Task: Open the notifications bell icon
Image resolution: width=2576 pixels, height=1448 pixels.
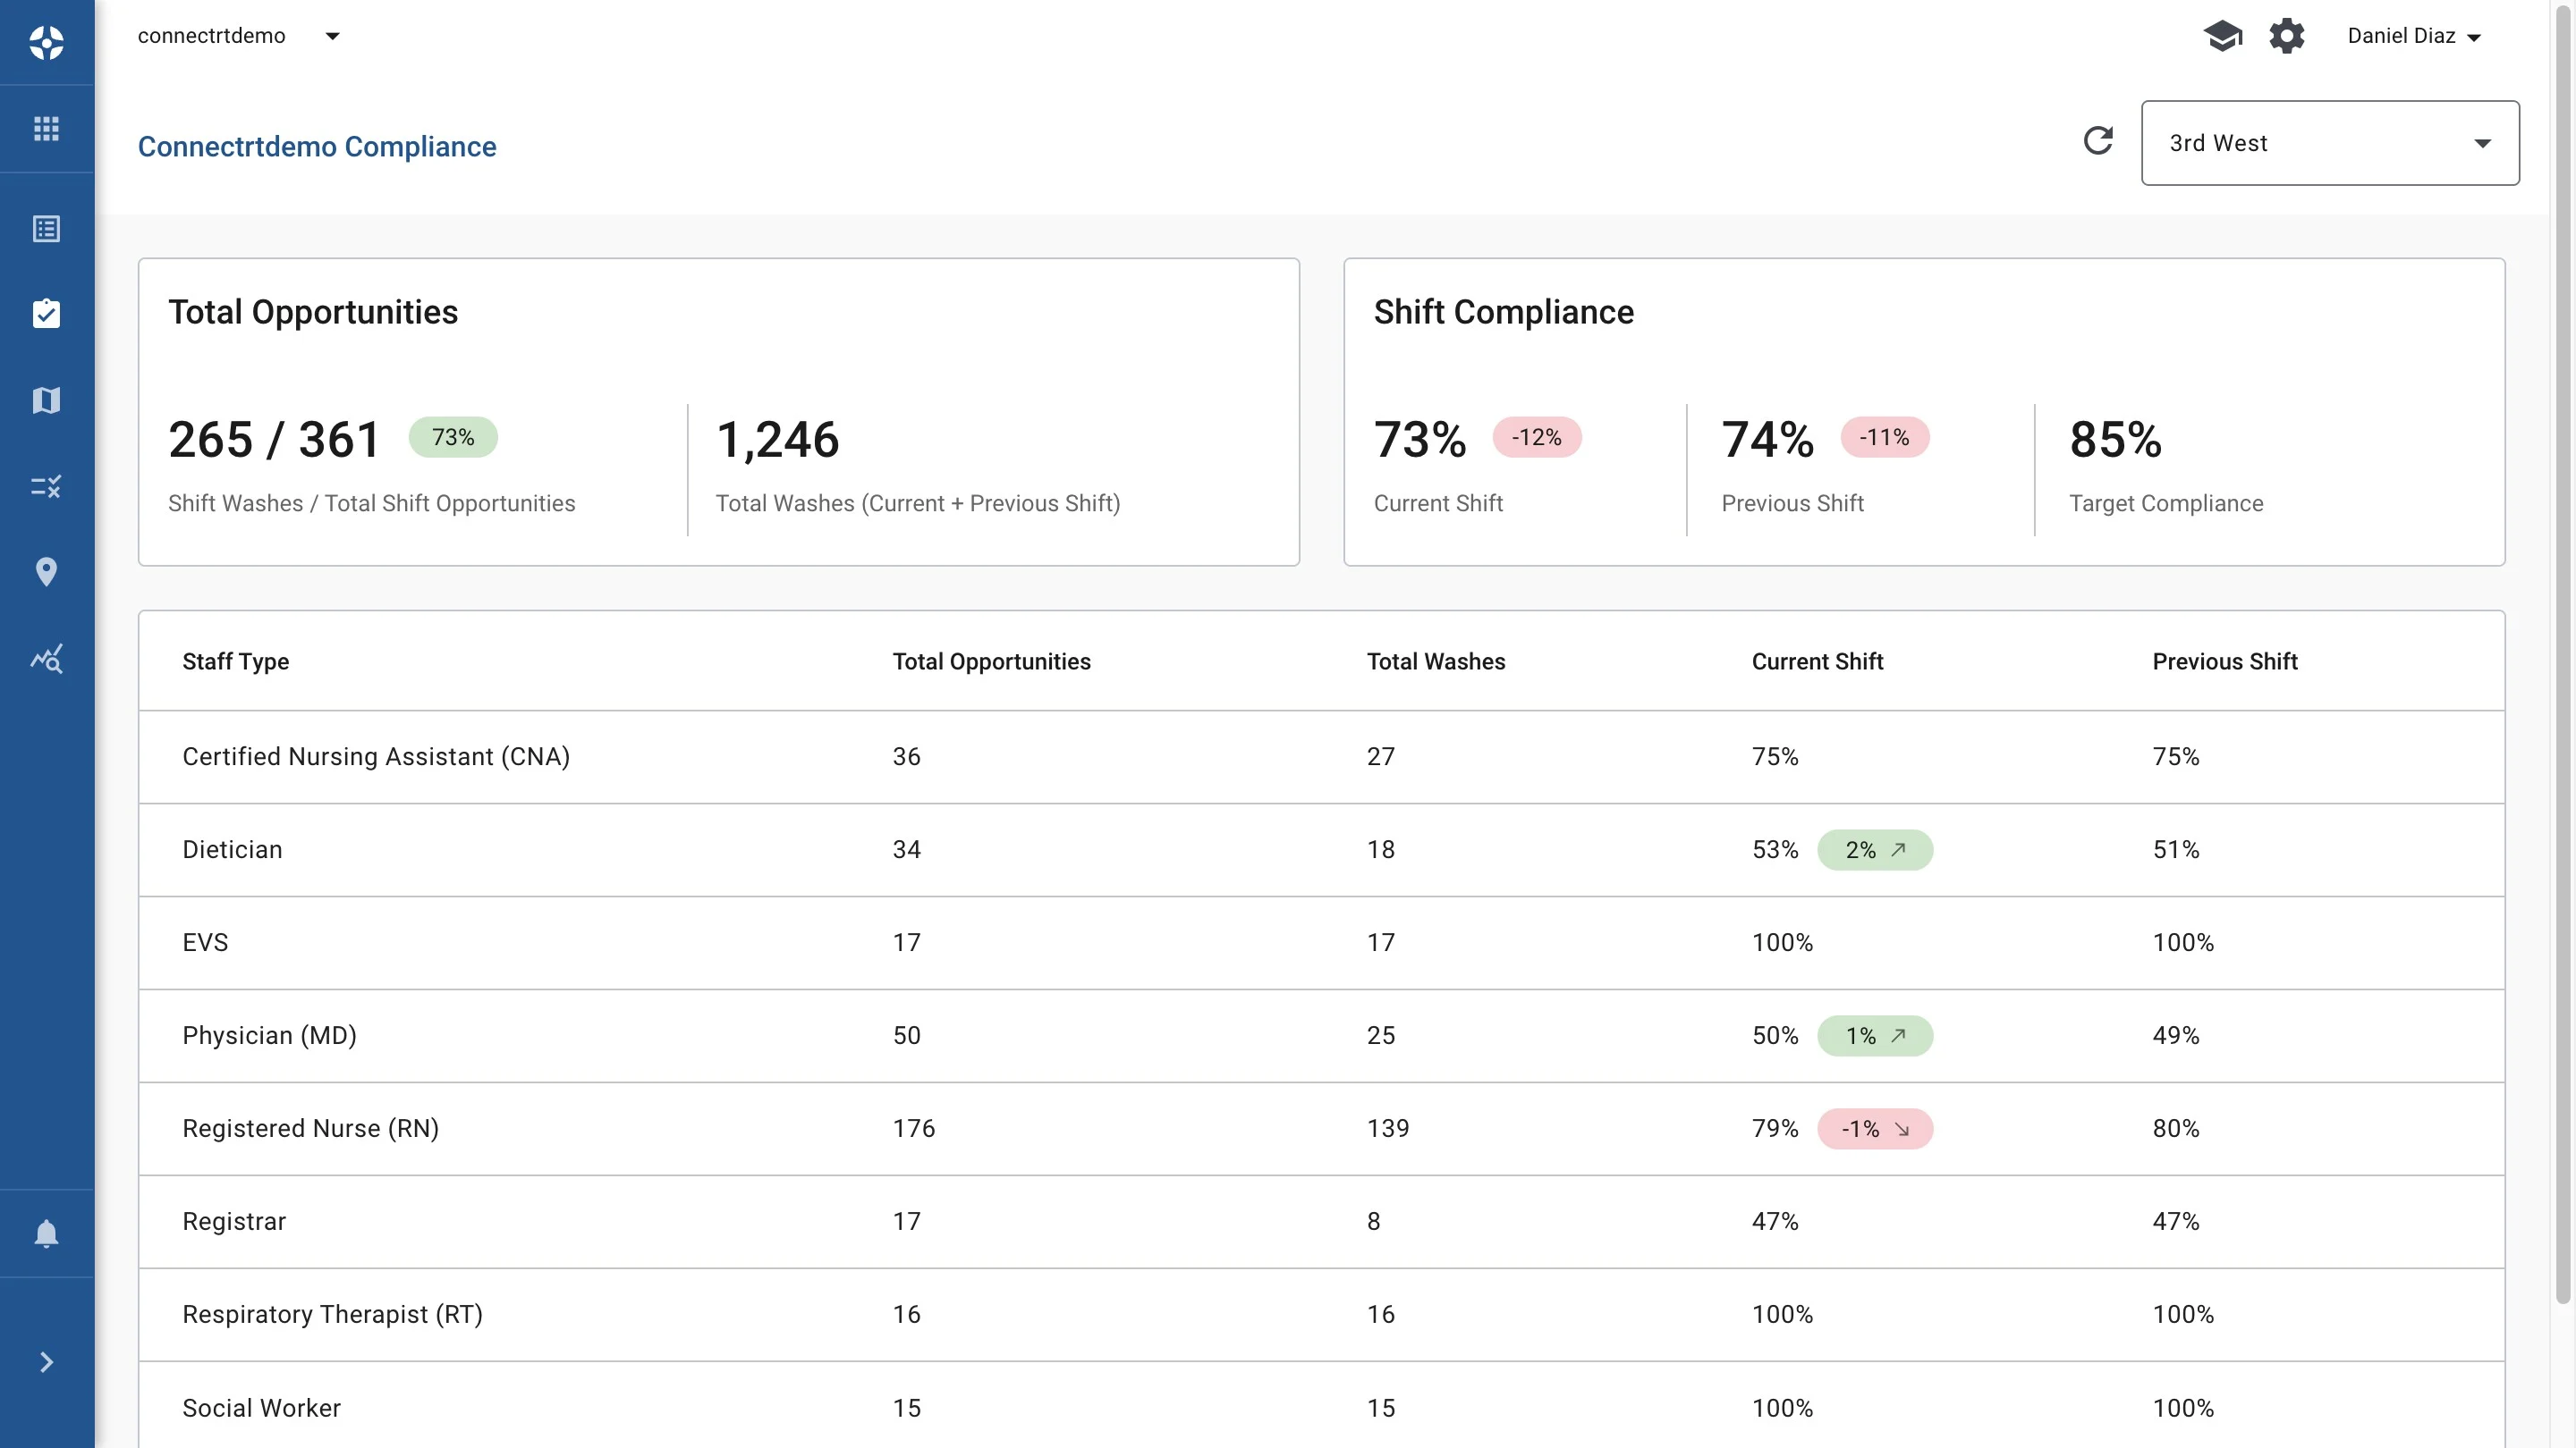Action: click(x=46, y=1233)
